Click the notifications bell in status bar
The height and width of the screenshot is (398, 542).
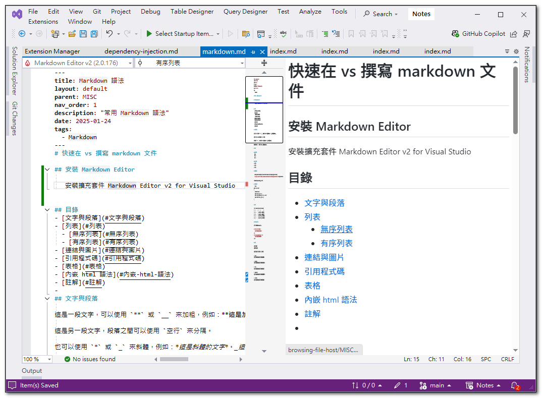tap(515, 385)
